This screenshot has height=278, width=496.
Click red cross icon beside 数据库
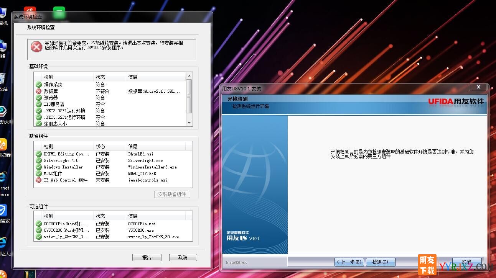39,91
